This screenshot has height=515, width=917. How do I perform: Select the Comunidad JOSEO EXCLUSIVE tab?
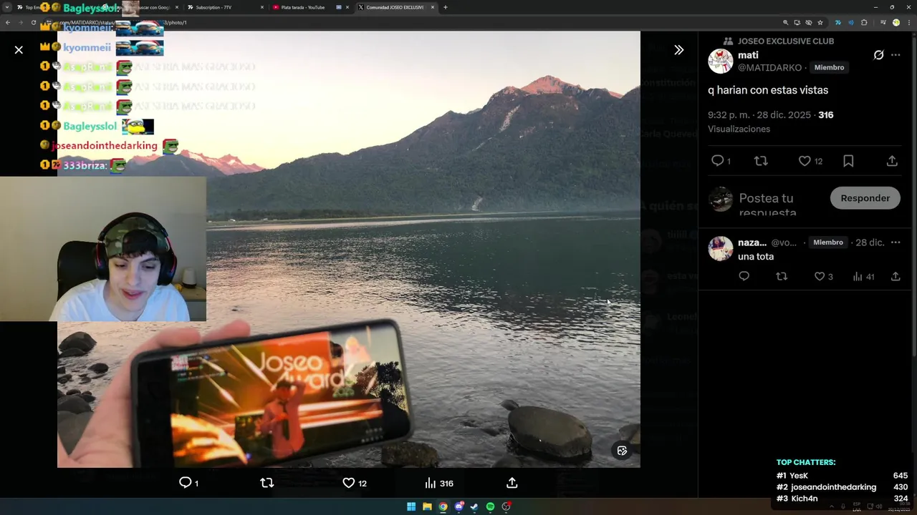click(x=395, y=7)
